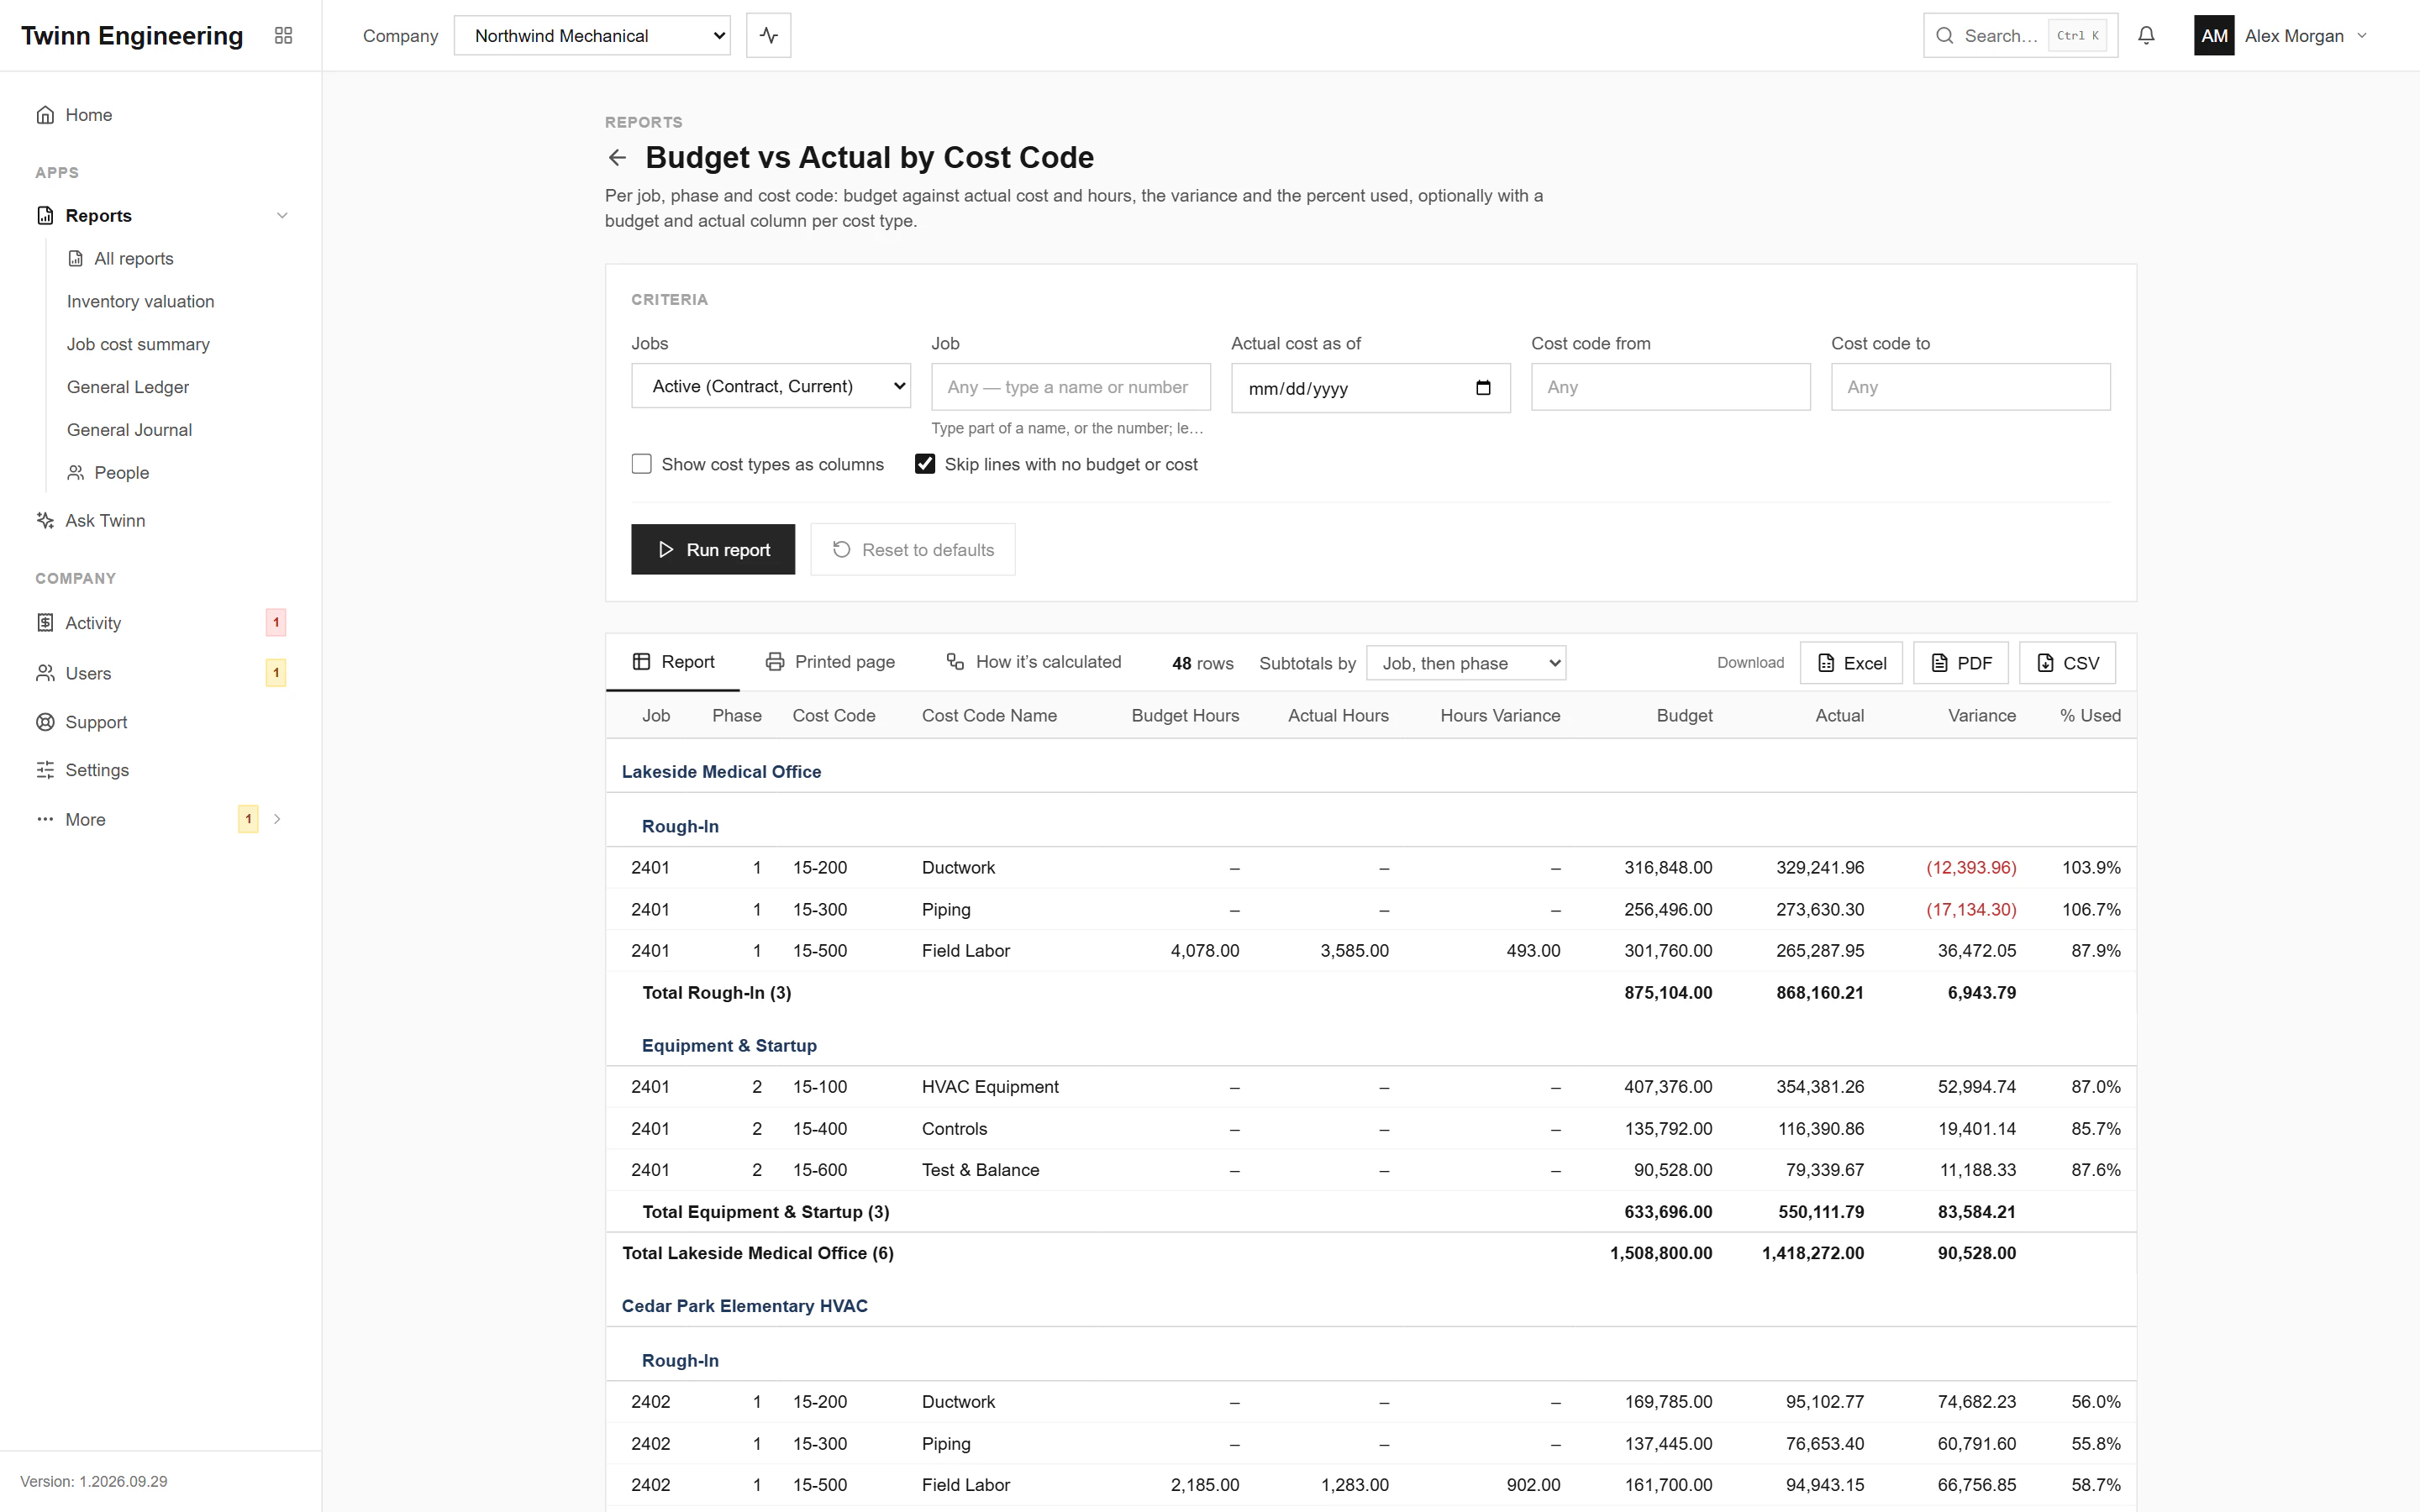The width and height of the screenshot is (2420, 1512).
Task: Click the Cedar Park Elementary HVAC heading
Action: pyautogui.click(x=744, y=1306)
